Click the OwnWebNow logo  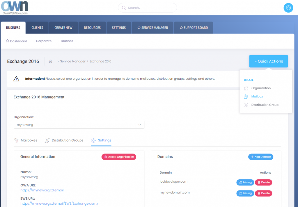click(x=15, y=8)
